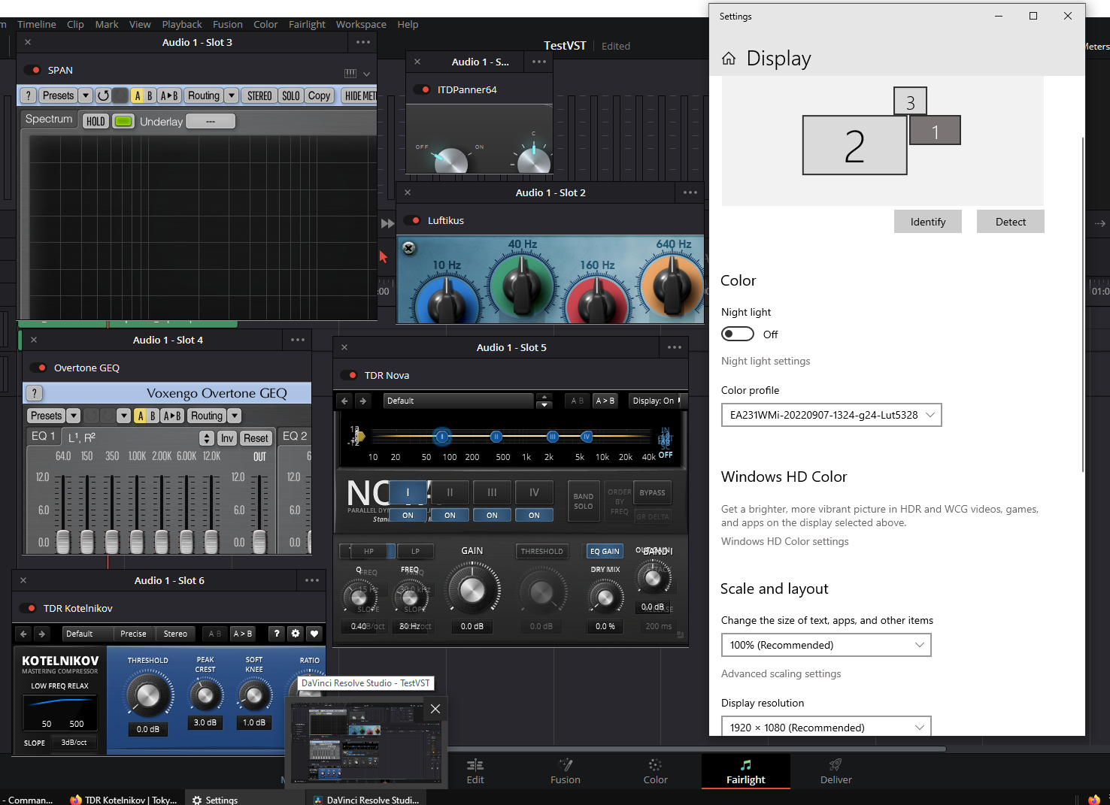
Task: Adjust Kotelnikov THRESHOLD knob
Action: coord(148,695)
